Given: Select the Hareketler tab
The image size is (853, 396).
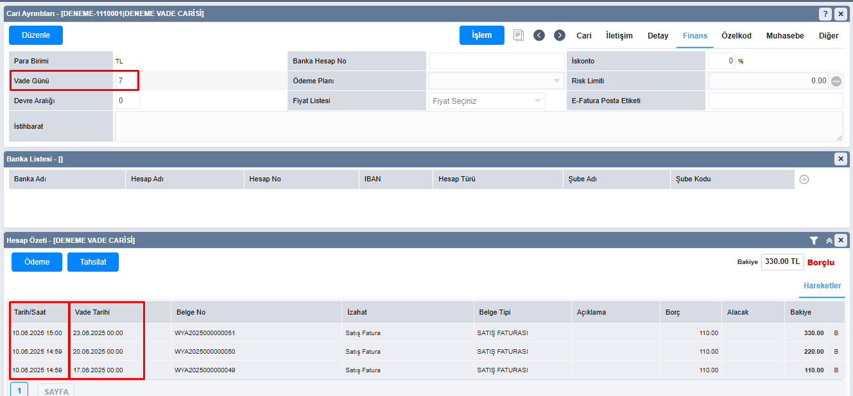Looking at the screenshot, I should tap(822, 286).
